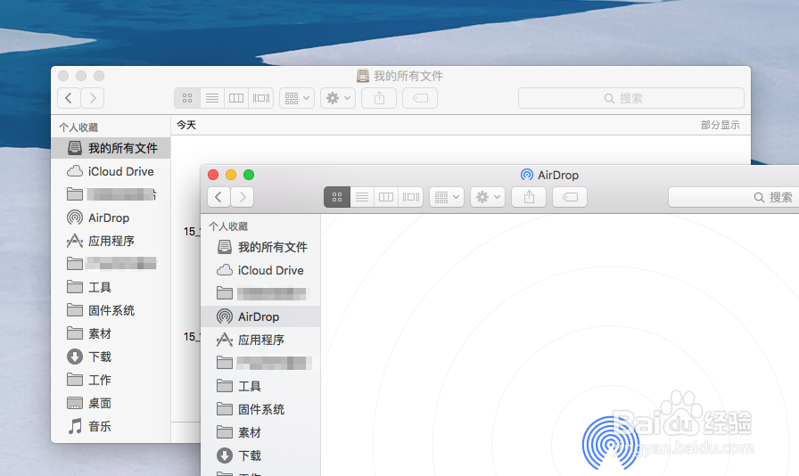Screen dimensions: 799x476
Task: Click search field in 我的所有文件 window
Action: (x=630, y=98)
